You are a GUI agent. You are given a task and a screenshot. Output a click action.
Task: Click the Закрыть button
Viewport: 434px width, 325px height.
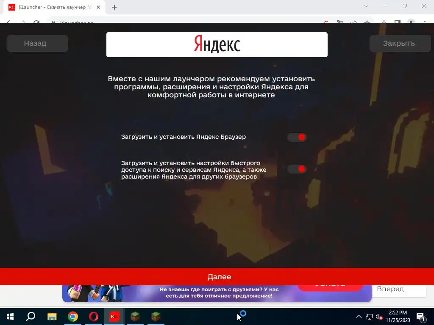click(399, 43)
